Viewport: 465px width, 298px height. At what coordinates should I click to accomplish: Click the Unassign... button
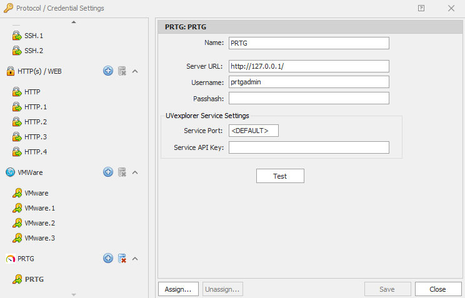point(222,289)
